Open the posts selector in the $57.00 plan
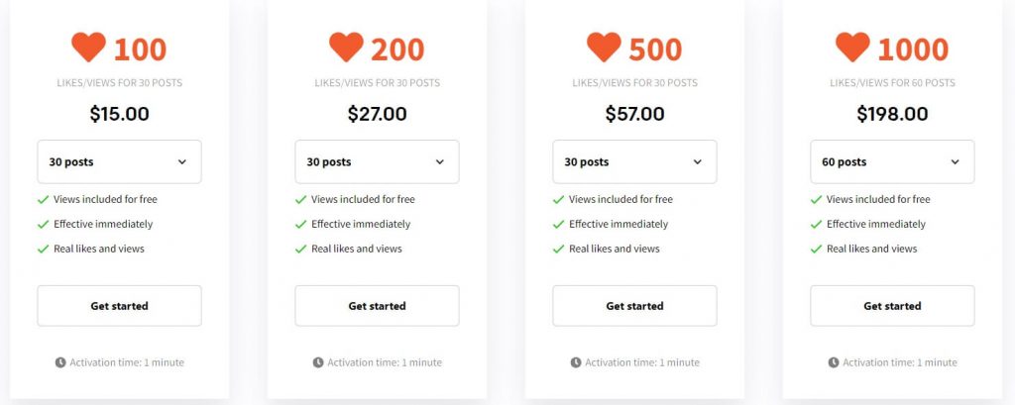This screenshot has width=1015, height=405. pyautogui.click(x=634, y=161)
